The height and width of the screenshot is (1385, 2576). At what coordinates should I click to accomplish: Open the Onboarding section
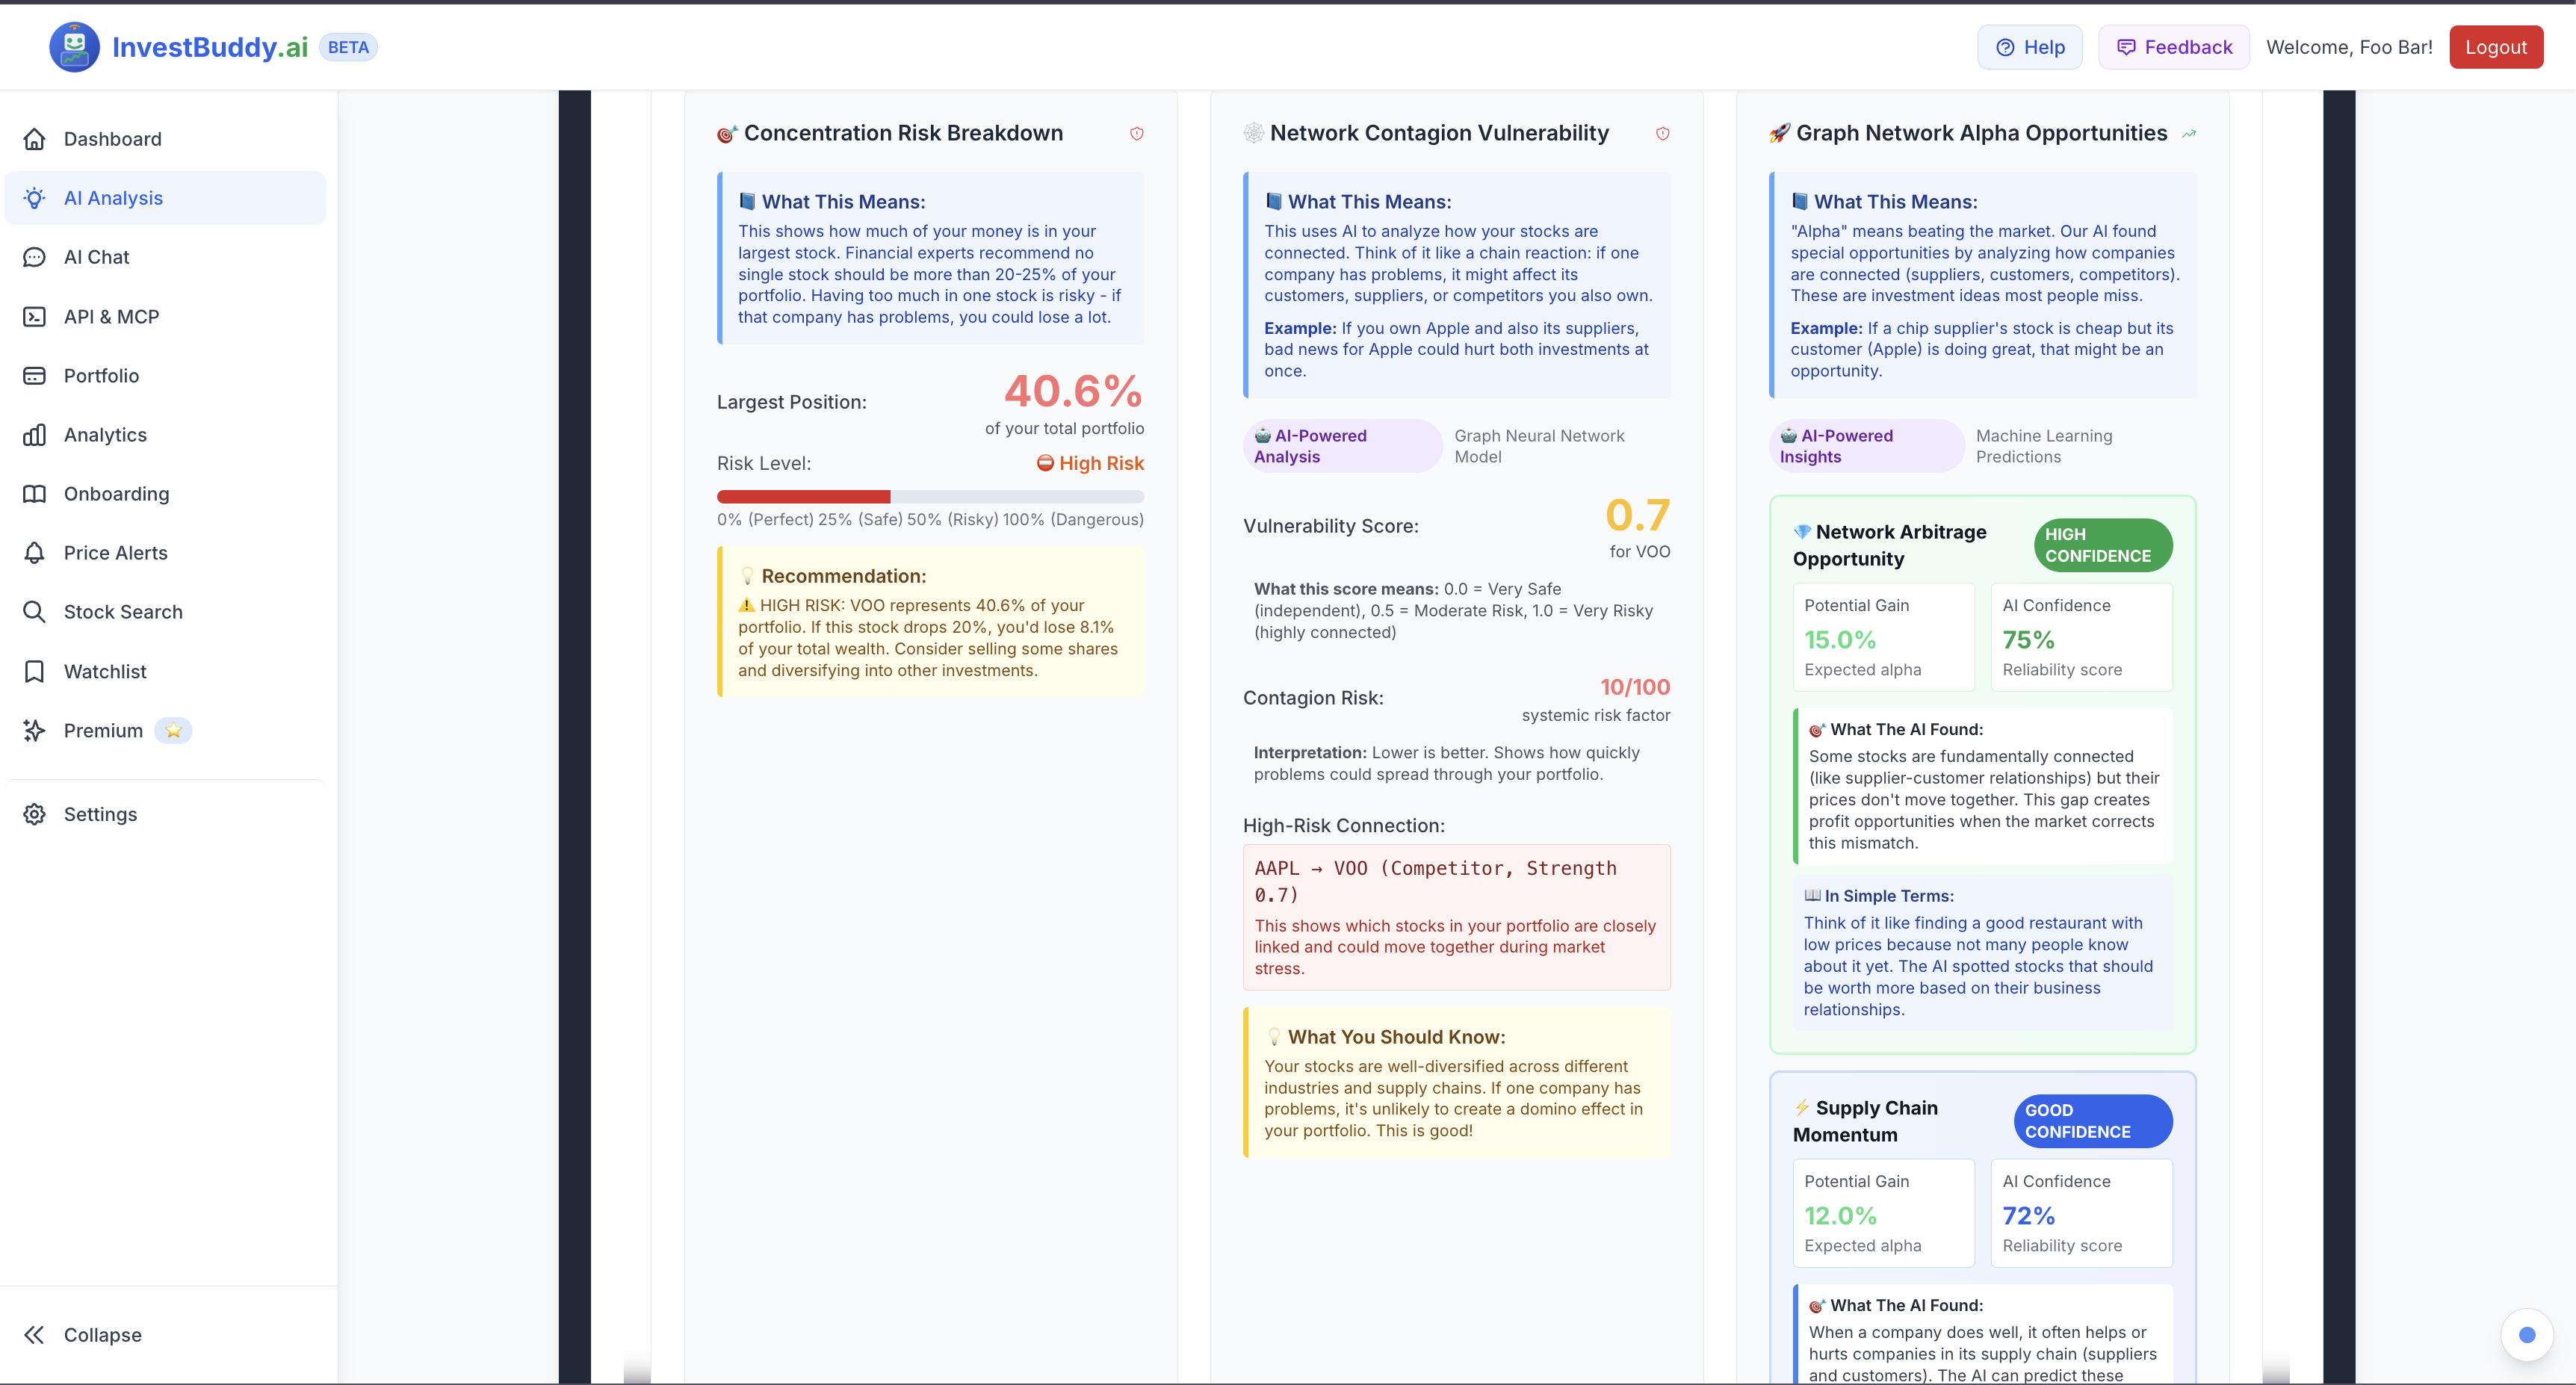coord(116,493)
